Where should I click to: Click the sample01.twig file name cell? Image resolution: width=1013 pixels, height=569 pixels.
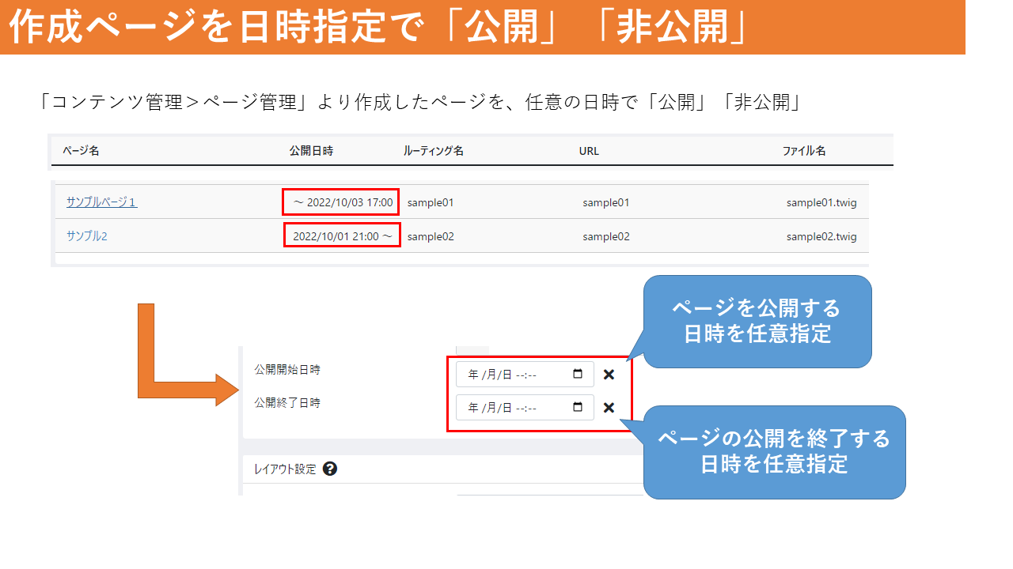(x=821, y=203)
